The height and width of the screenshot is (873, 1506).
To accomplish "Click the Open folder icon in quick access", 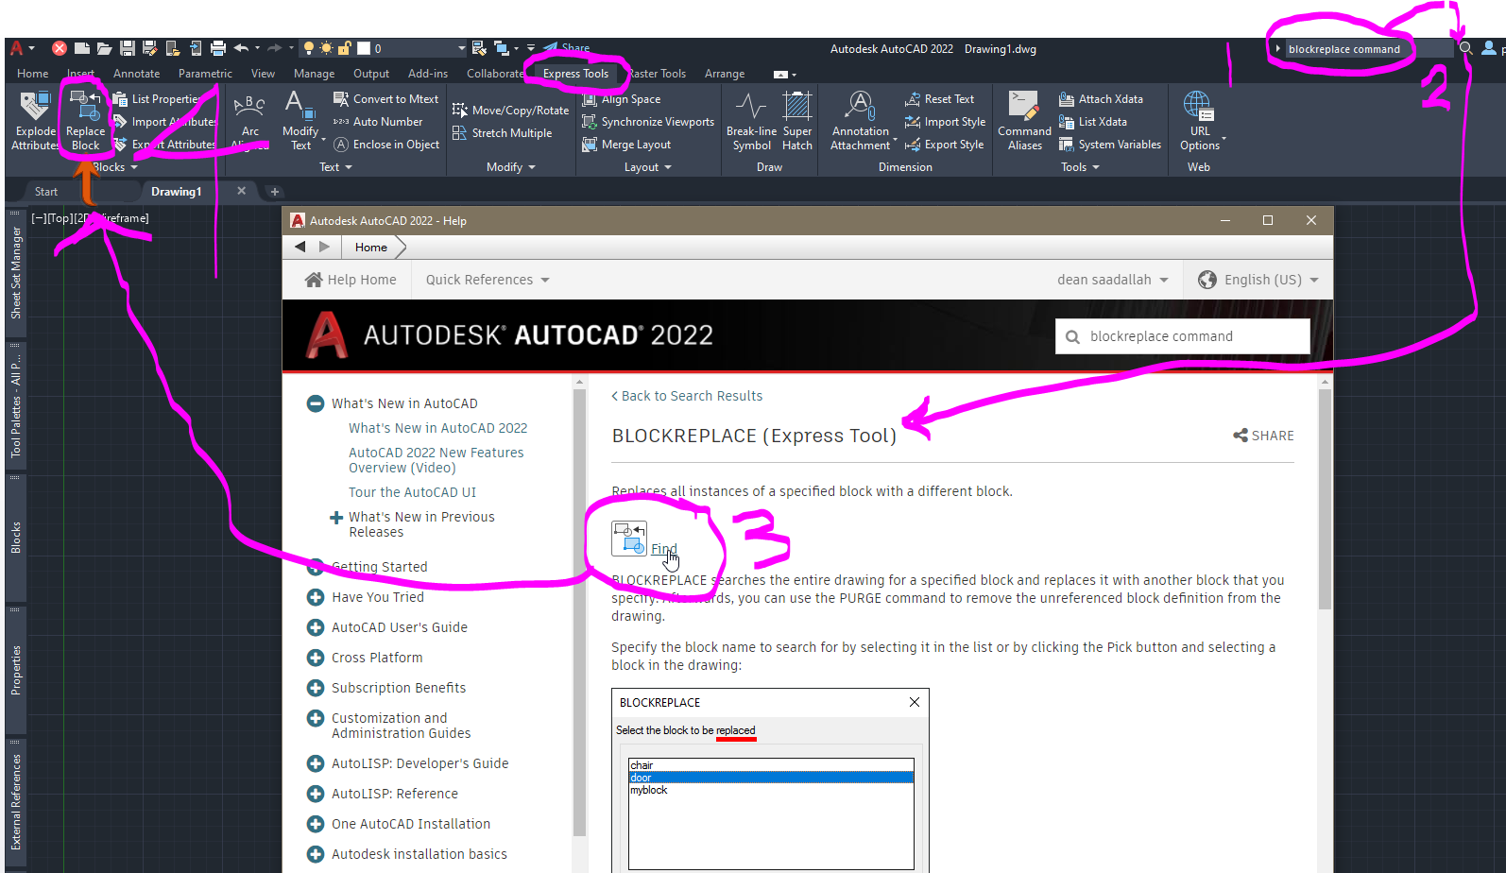I will [x=104, y=48].
